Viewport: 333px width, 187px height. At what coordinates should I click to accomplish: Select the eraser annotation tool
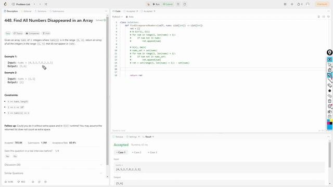point(329,85)
